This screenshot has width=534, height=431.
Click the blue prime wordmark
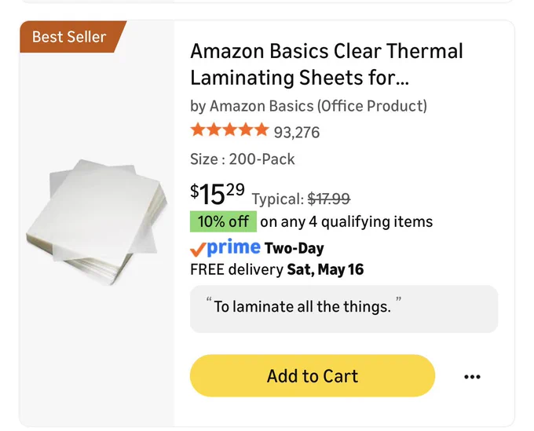[x=233, y=247]
